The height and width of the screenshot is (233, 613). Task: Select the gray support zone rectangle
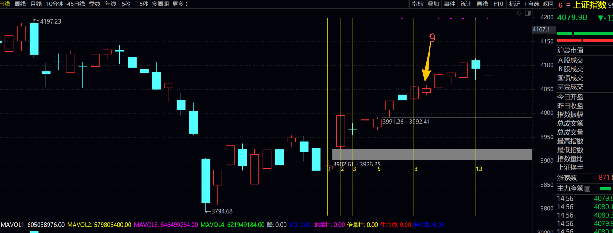pyautogui.click(x=432, y=154)
